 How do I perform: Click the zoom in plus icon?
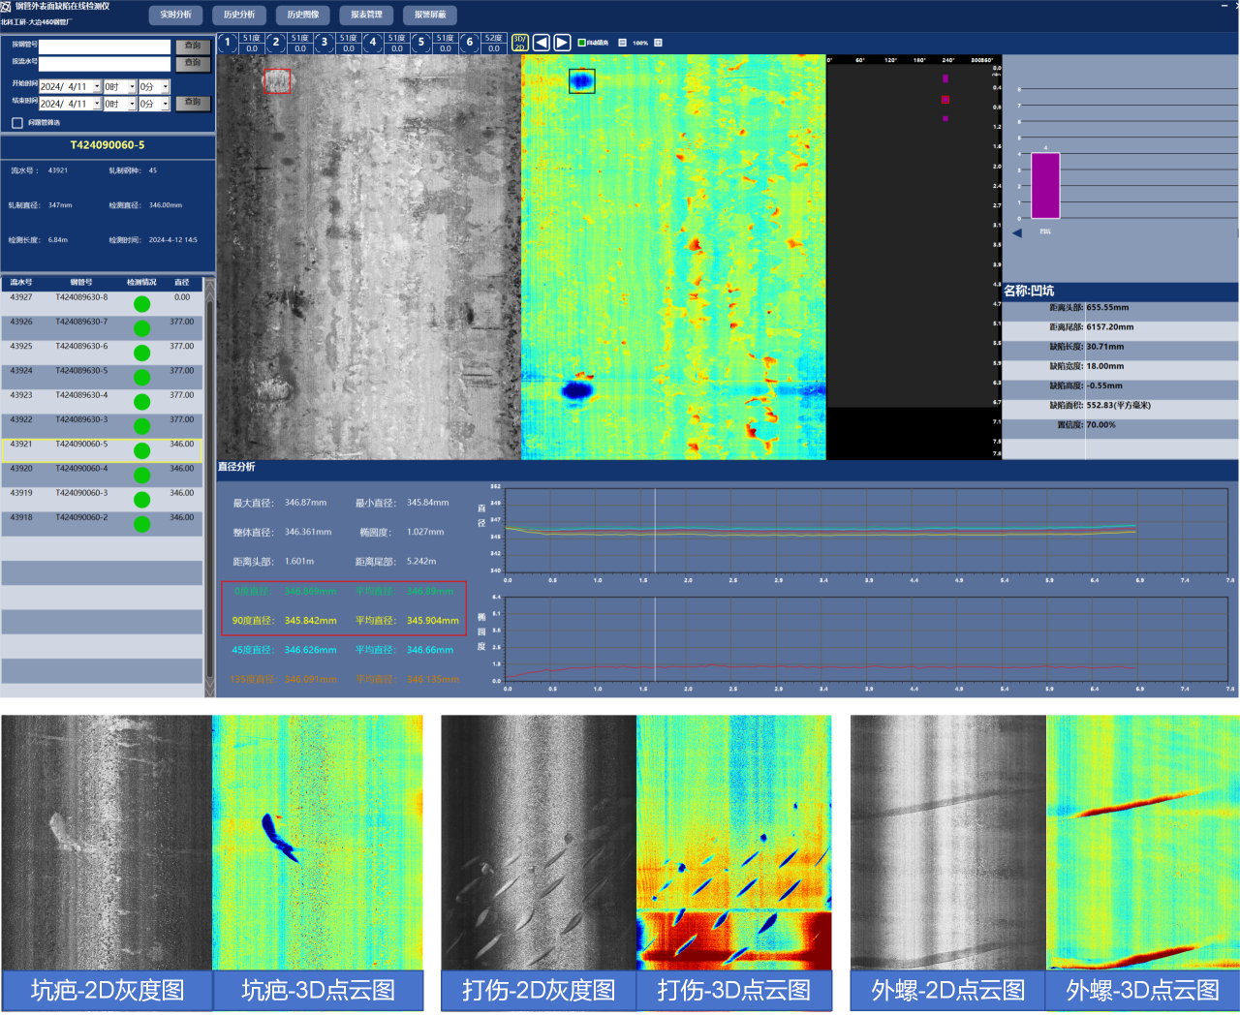tap(659, 43)
